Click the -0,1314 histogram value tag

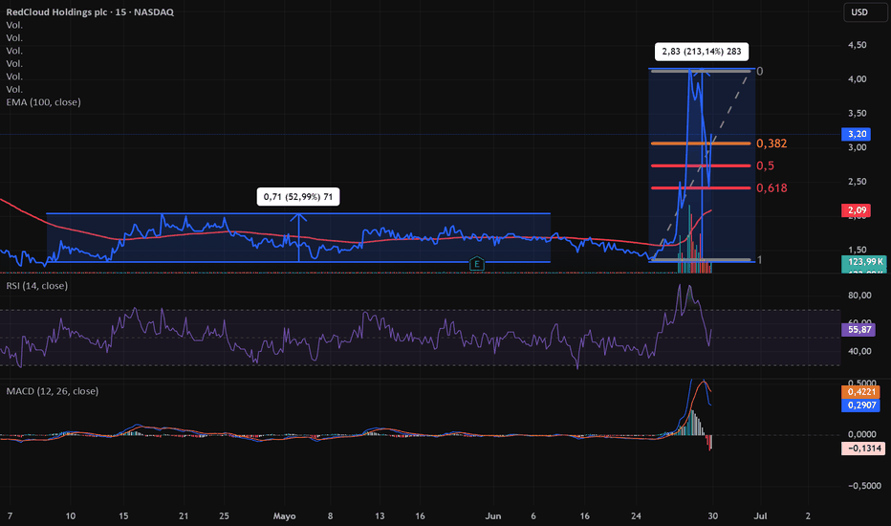pyautogui.click(x=863, y=449)
